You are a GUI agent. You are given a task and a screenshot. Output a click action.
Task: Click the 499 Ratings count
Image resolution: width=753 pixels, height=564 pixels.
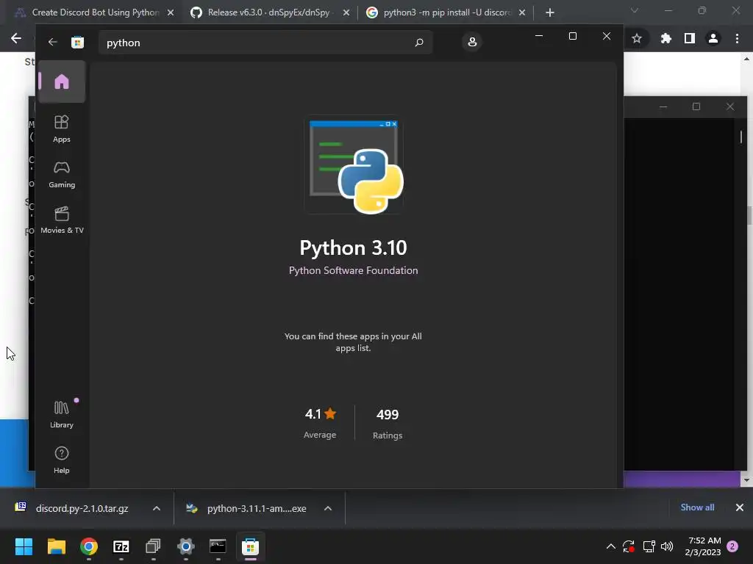[388, 423]
